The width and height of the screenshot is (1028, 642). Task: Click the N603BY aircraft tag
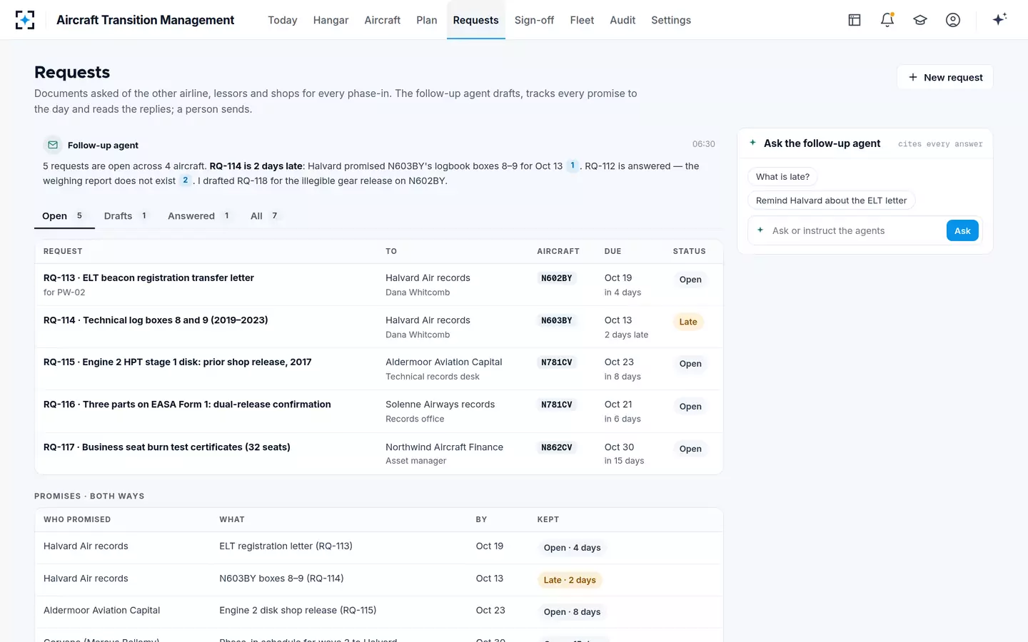pos(557,320)
